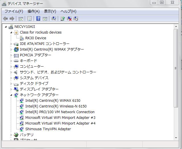Open the blue question mark Help icon

point(38,18)
